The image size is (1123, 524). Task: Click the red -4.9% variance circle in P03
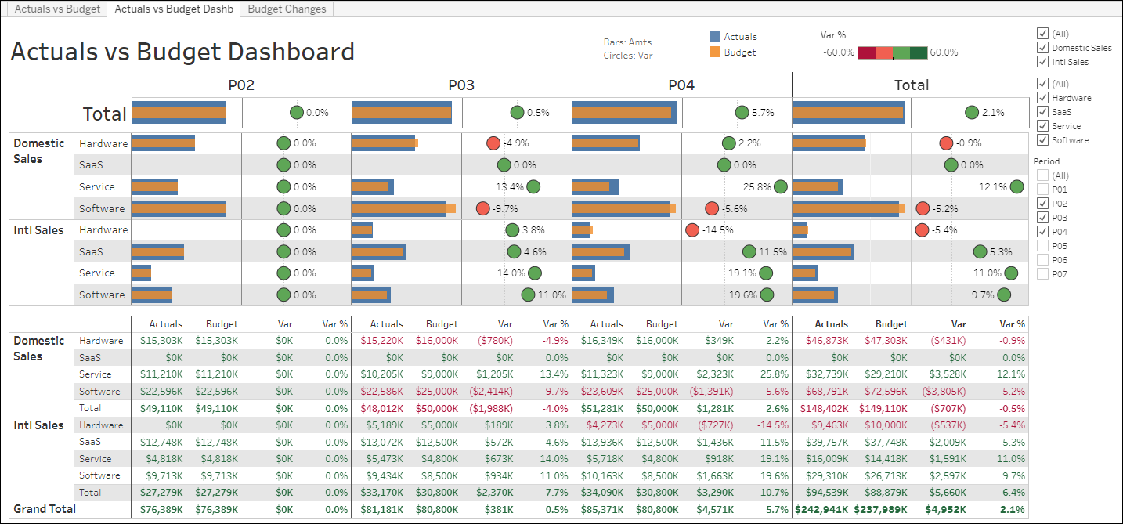click(x=493, y=143)
